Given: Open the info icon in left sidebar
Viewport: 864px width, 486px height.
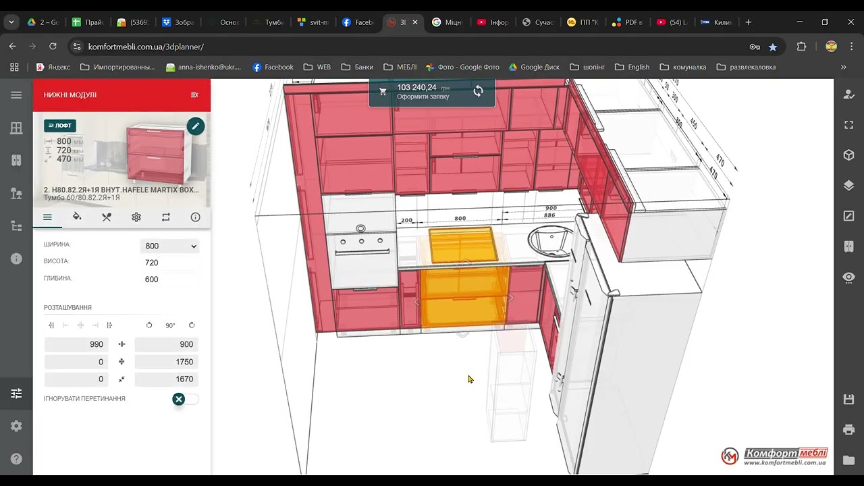Looking at the screenshot, I should pyautogui.click(x=16, y=259).
